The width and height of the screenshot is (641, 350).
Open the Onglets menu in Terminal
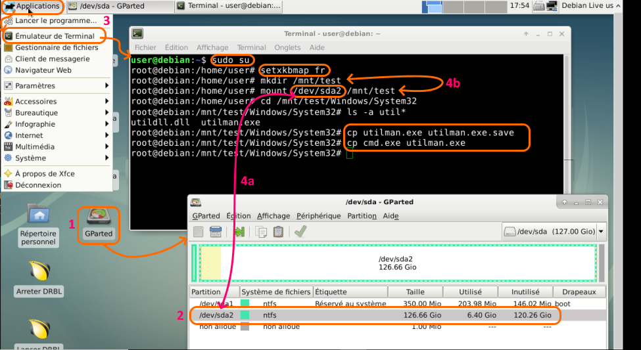[287, 47]
